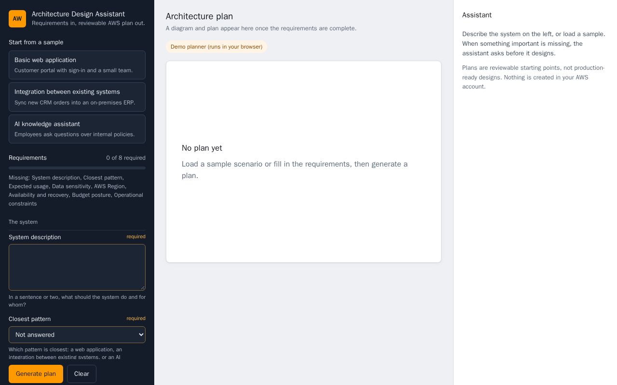Load the Integration between existing systems sample
The height and width of the screenshot is (385, 617).
pos(77,97)
